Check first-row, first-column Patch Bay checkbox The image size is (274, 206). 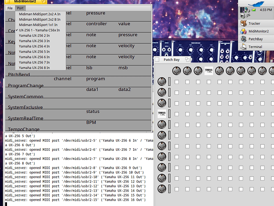[176, 82]
